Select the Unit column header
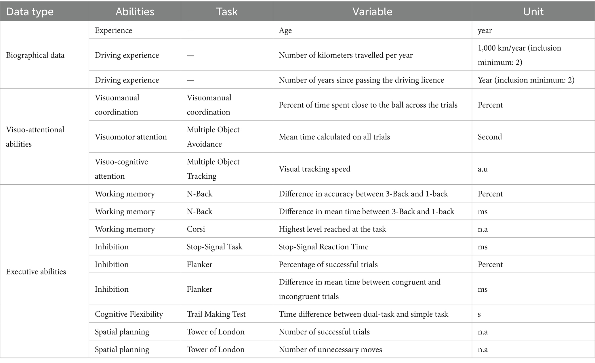 [x=533, y=12]
